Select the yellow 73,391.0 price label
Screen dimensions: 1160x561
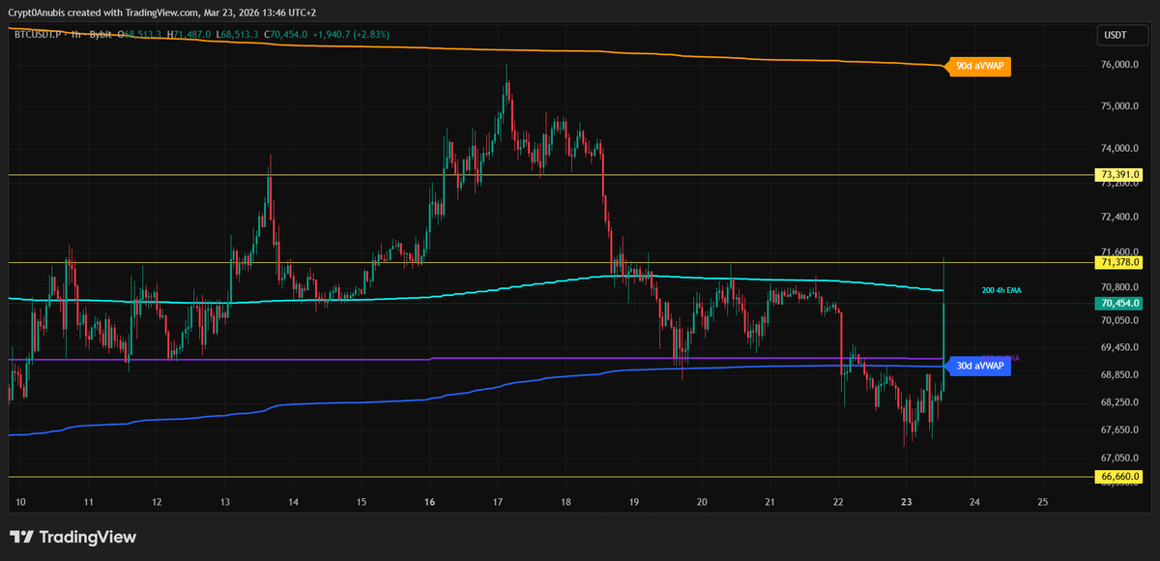1119,175
